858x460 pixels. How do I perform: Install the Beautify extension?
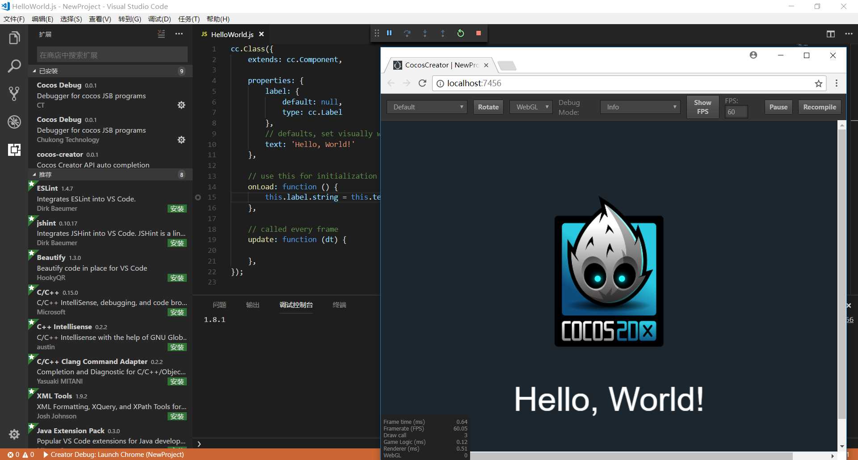(177, 278)
